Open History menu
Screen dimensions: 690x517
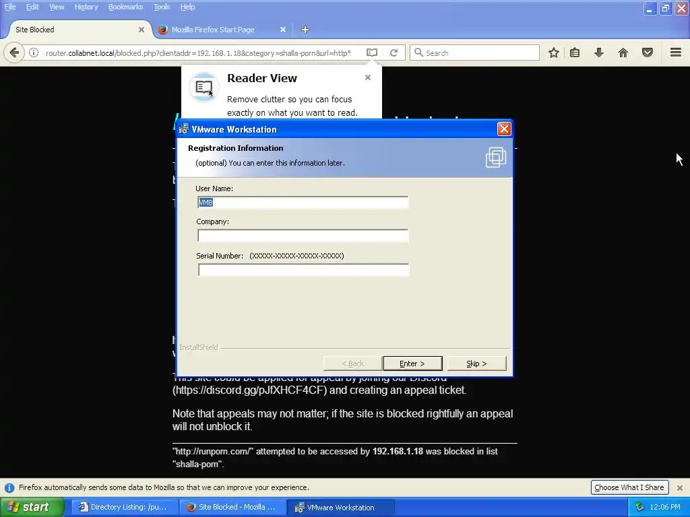86,7
